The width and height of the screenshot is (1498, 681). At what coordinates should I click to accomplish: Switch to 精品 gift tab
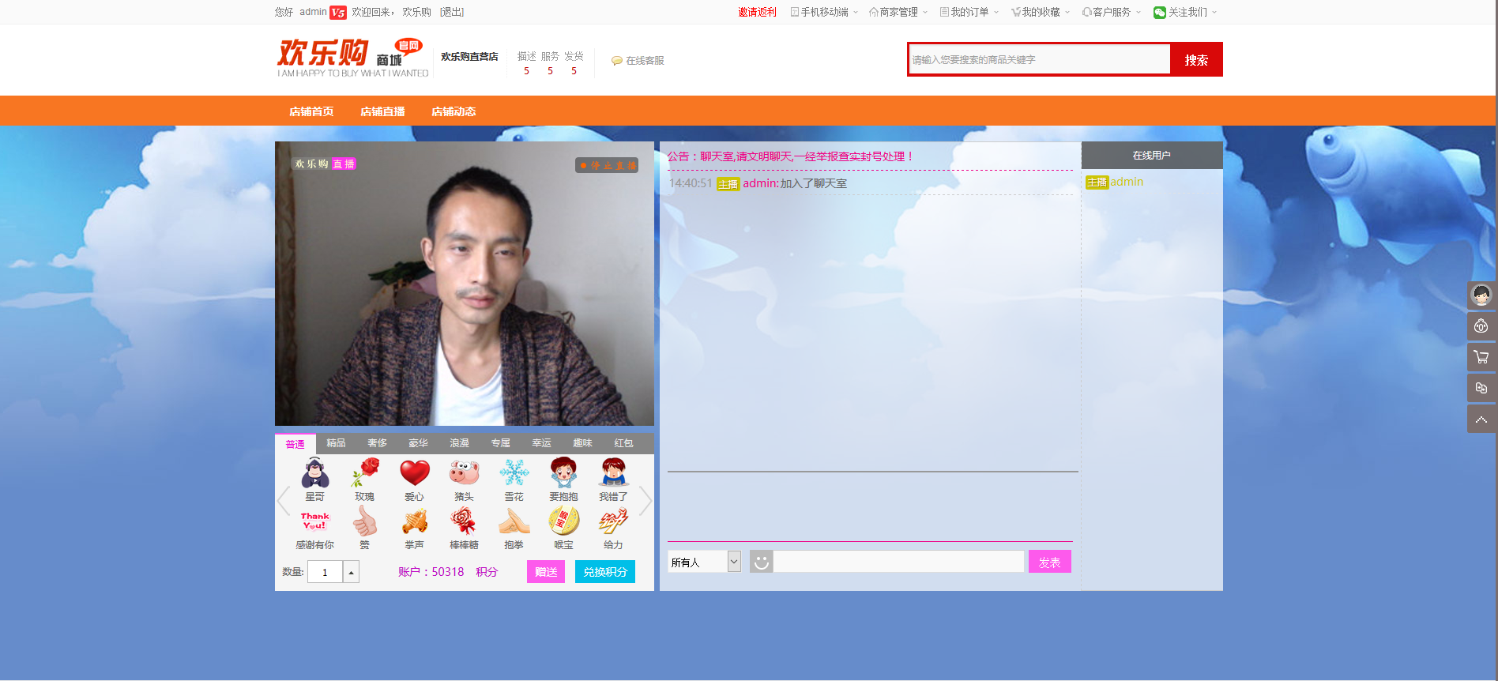point(336,443)
